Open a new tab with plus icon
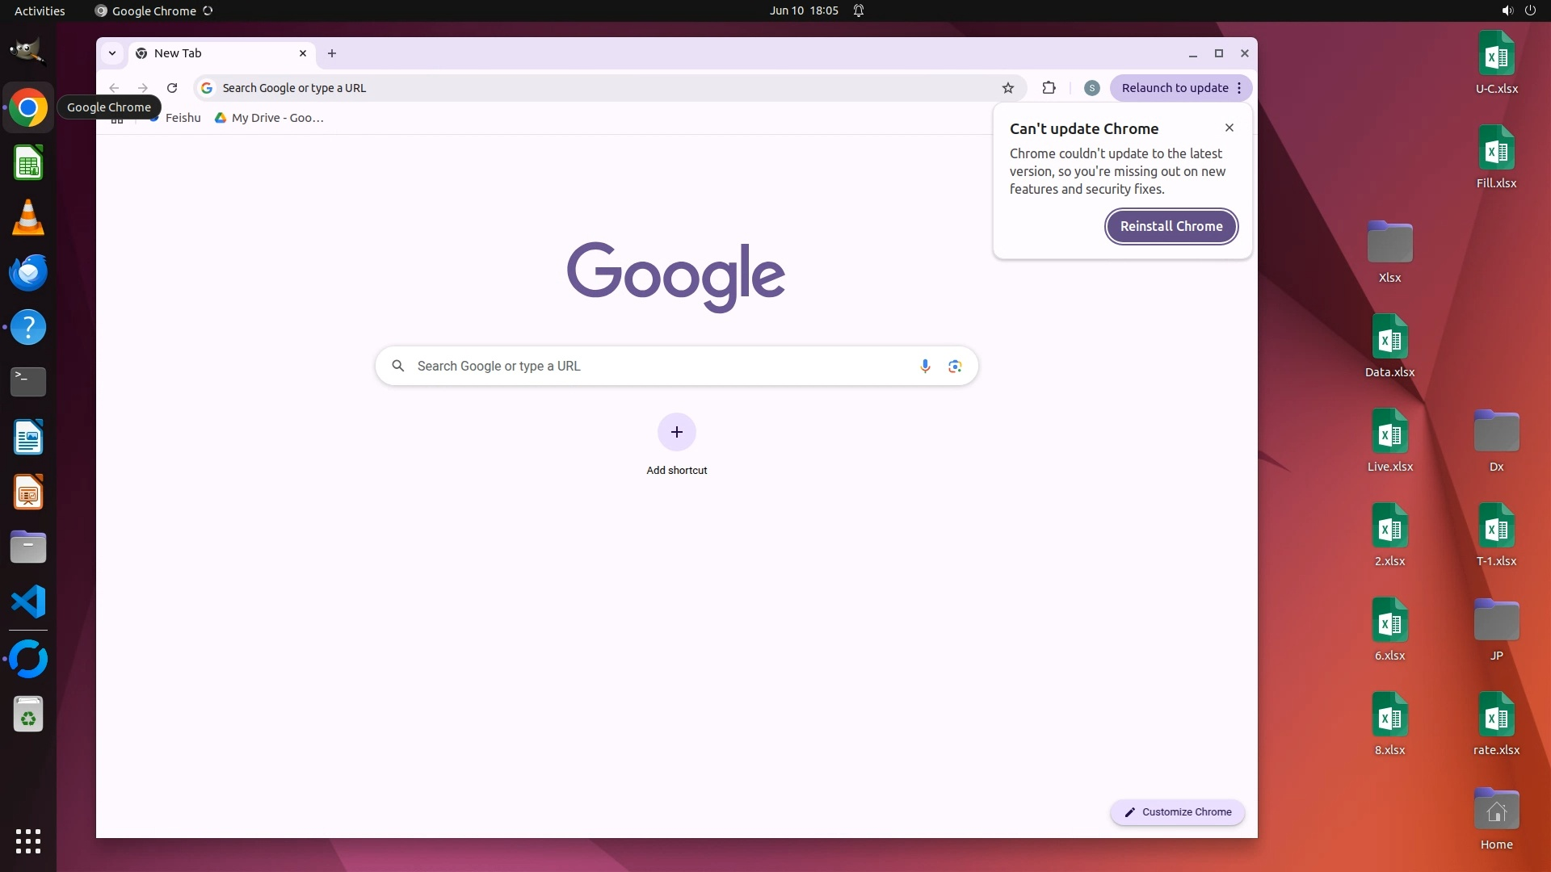The image size is (1551, 872). [332, 53]
